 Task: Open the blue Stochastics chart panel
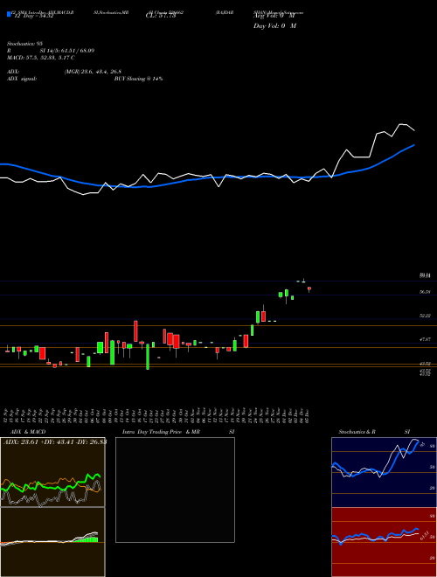[x=384, y=472]
